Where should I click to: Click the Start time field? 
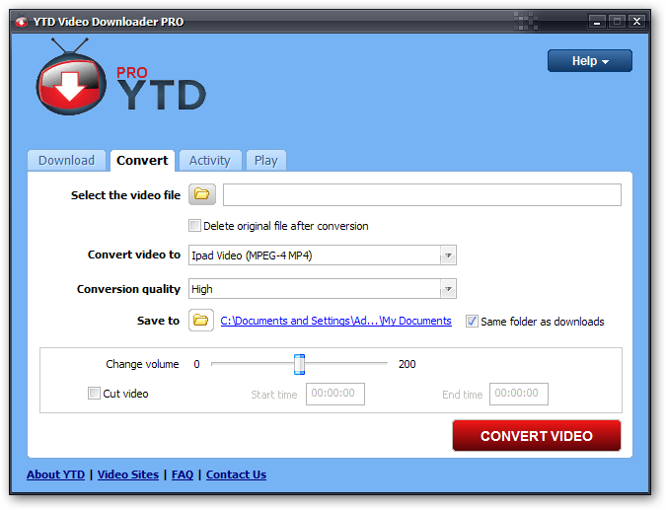pos(335,394)
